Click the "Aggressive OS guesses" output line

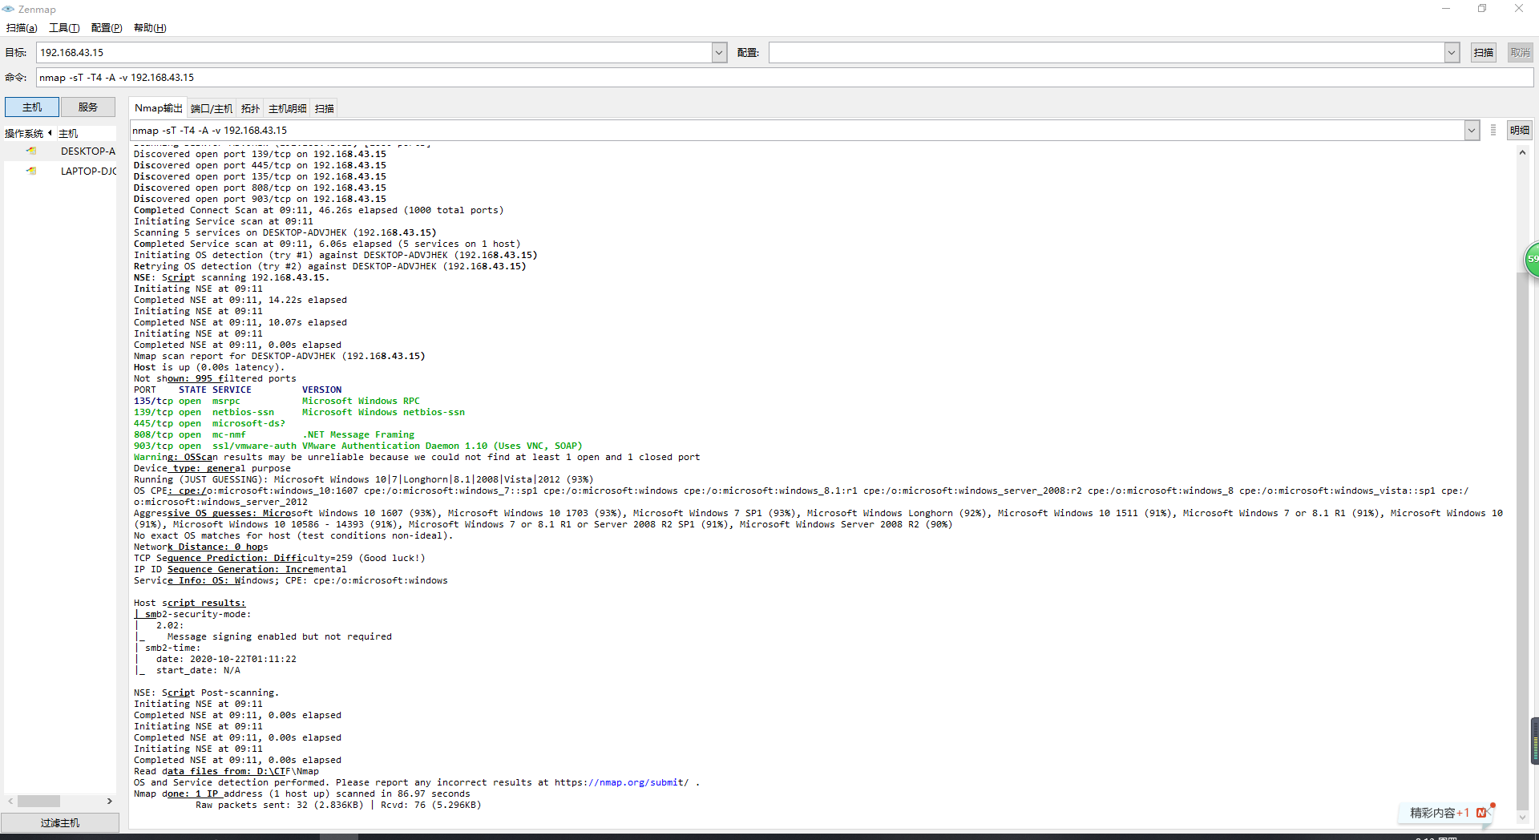tap(818, 519)
